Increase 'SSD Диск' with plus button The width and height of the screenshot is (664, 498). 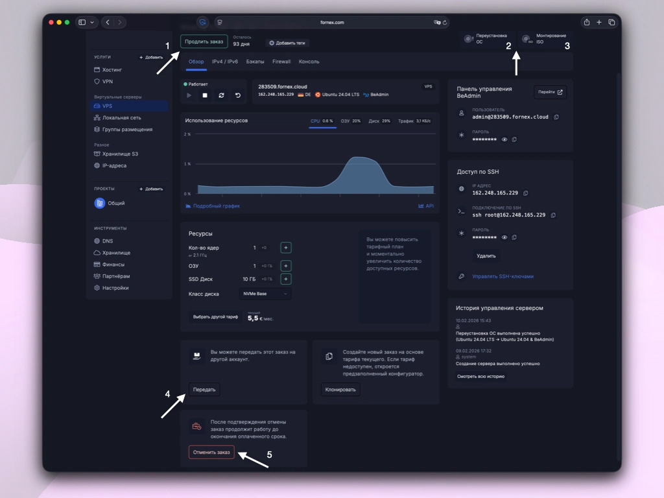point(286,279)
